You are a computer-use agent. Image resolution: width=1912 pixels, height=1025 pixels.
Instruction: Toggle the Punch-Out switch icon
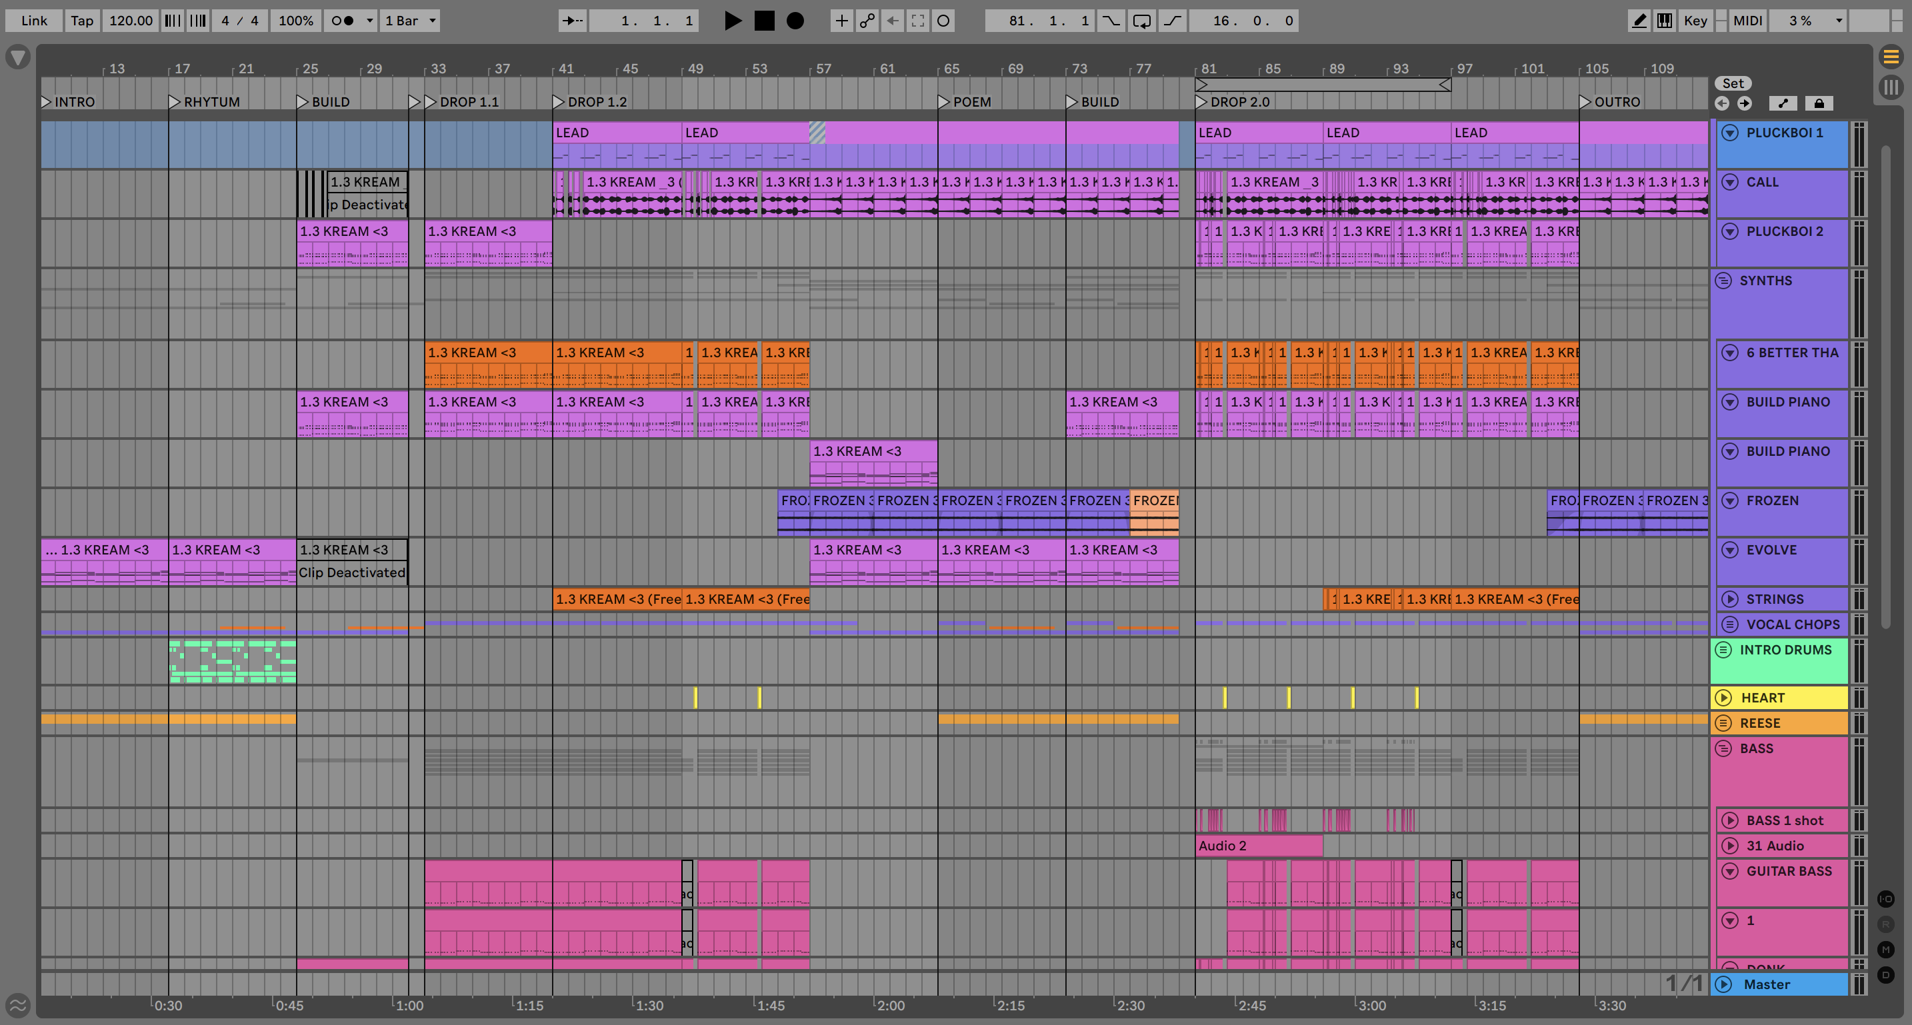click(1172, 21)
